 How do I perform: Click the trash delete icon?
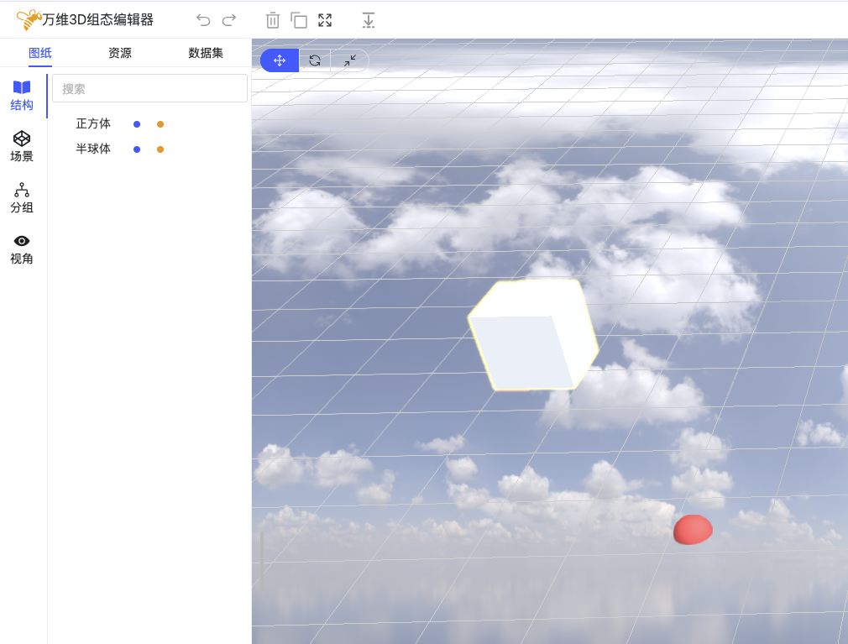pyautogui.click(x=272, y=20)
